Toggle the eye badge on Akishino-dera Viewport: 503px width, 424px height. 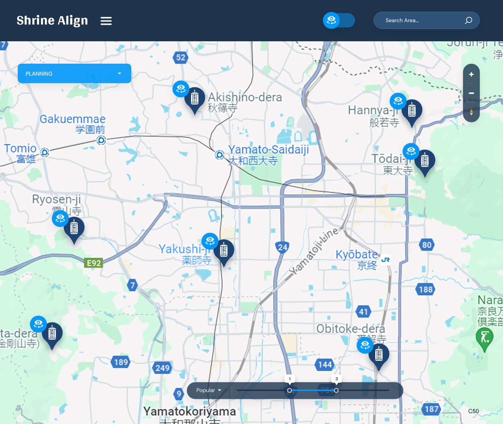click(x=181, y=89)
